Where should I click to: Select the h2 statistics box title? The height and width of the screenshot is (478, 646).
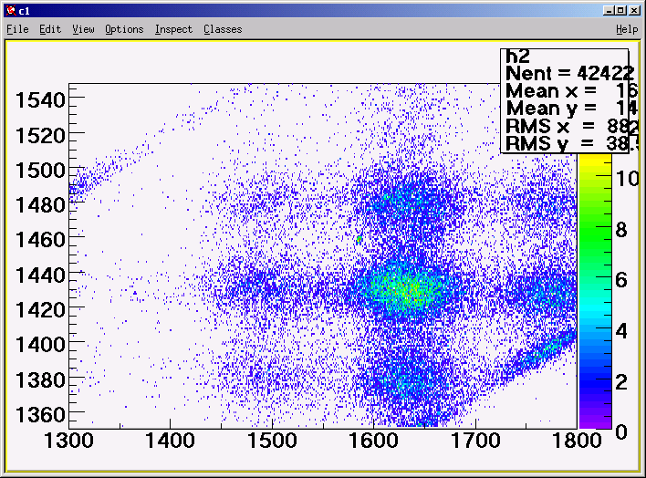click(x=517, y=56)
